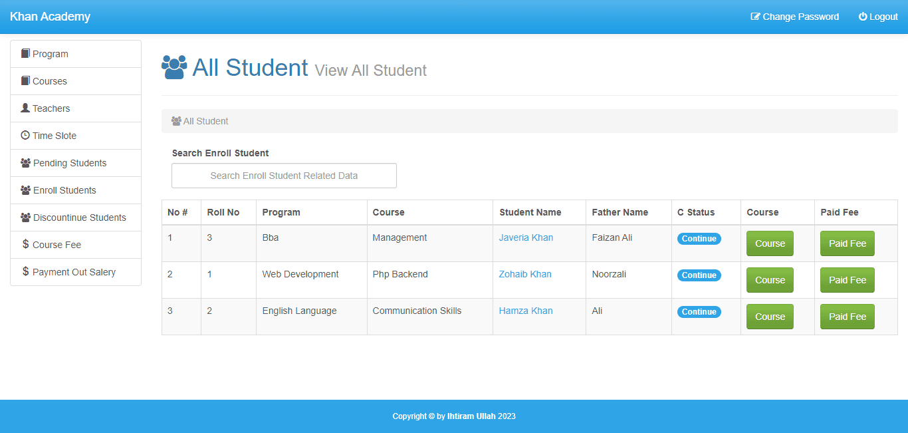Open Enroll Students in the sidebar
Image resolution: width=908 pixels, height=433 pixels.
click(64, 190)
